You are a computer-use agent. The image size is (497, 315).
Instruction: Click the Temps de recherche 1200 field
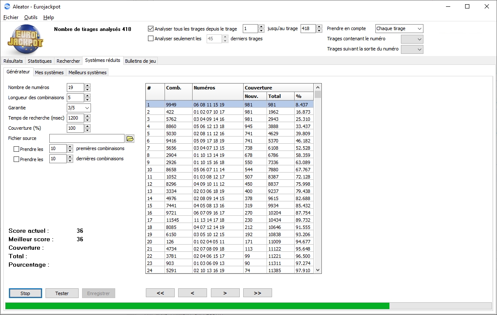coord(75,118)
